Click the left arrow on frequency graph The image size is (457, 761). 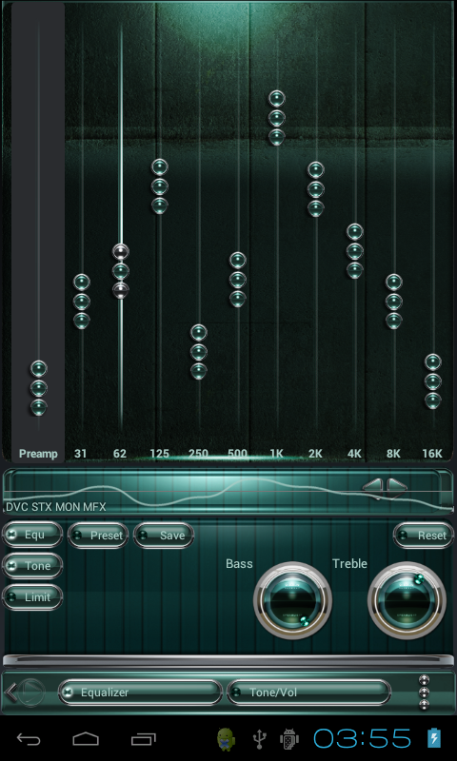click(x=373, y=488)
